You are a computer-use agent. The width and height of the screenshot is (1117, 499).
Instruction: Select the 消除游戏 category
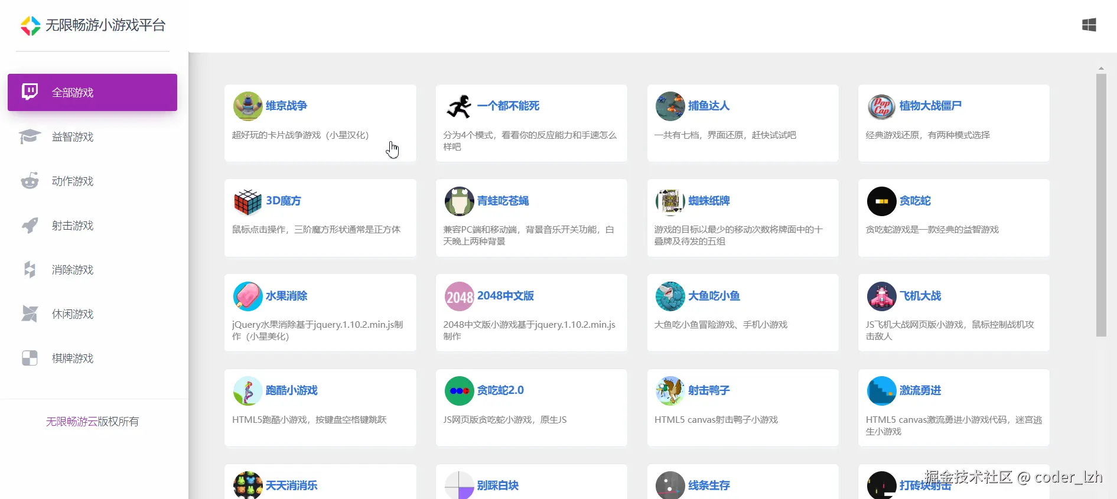point(92,269)
